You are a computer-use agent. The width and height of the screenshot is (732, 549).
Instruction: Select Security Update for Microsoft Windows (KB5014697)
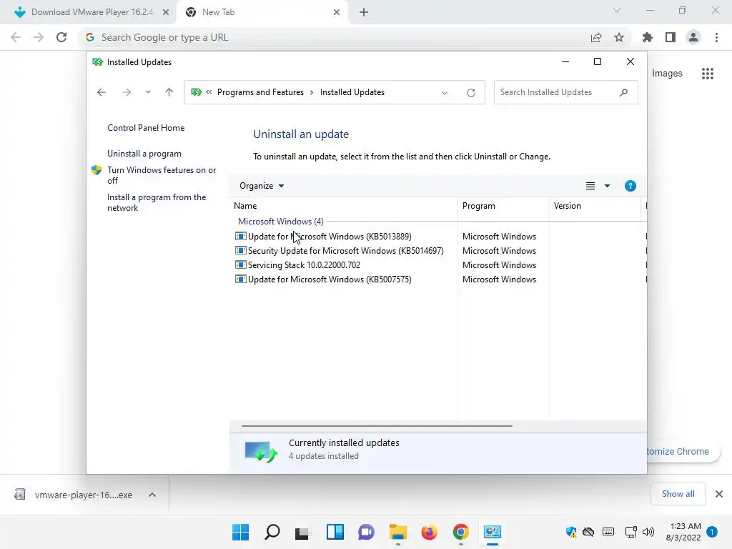[x=345, y=251]
